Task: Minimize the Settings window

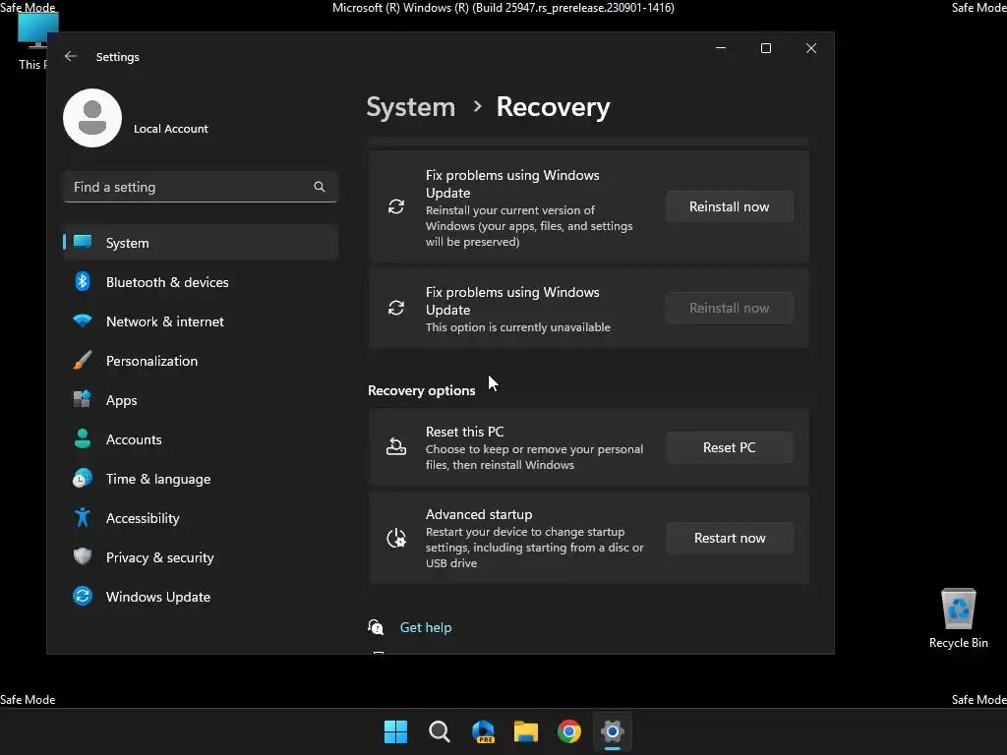Action: click(x=721, y=48)
